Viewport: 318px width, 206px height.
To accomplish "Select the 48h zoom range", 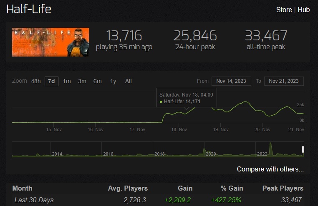I will (36, 81).
